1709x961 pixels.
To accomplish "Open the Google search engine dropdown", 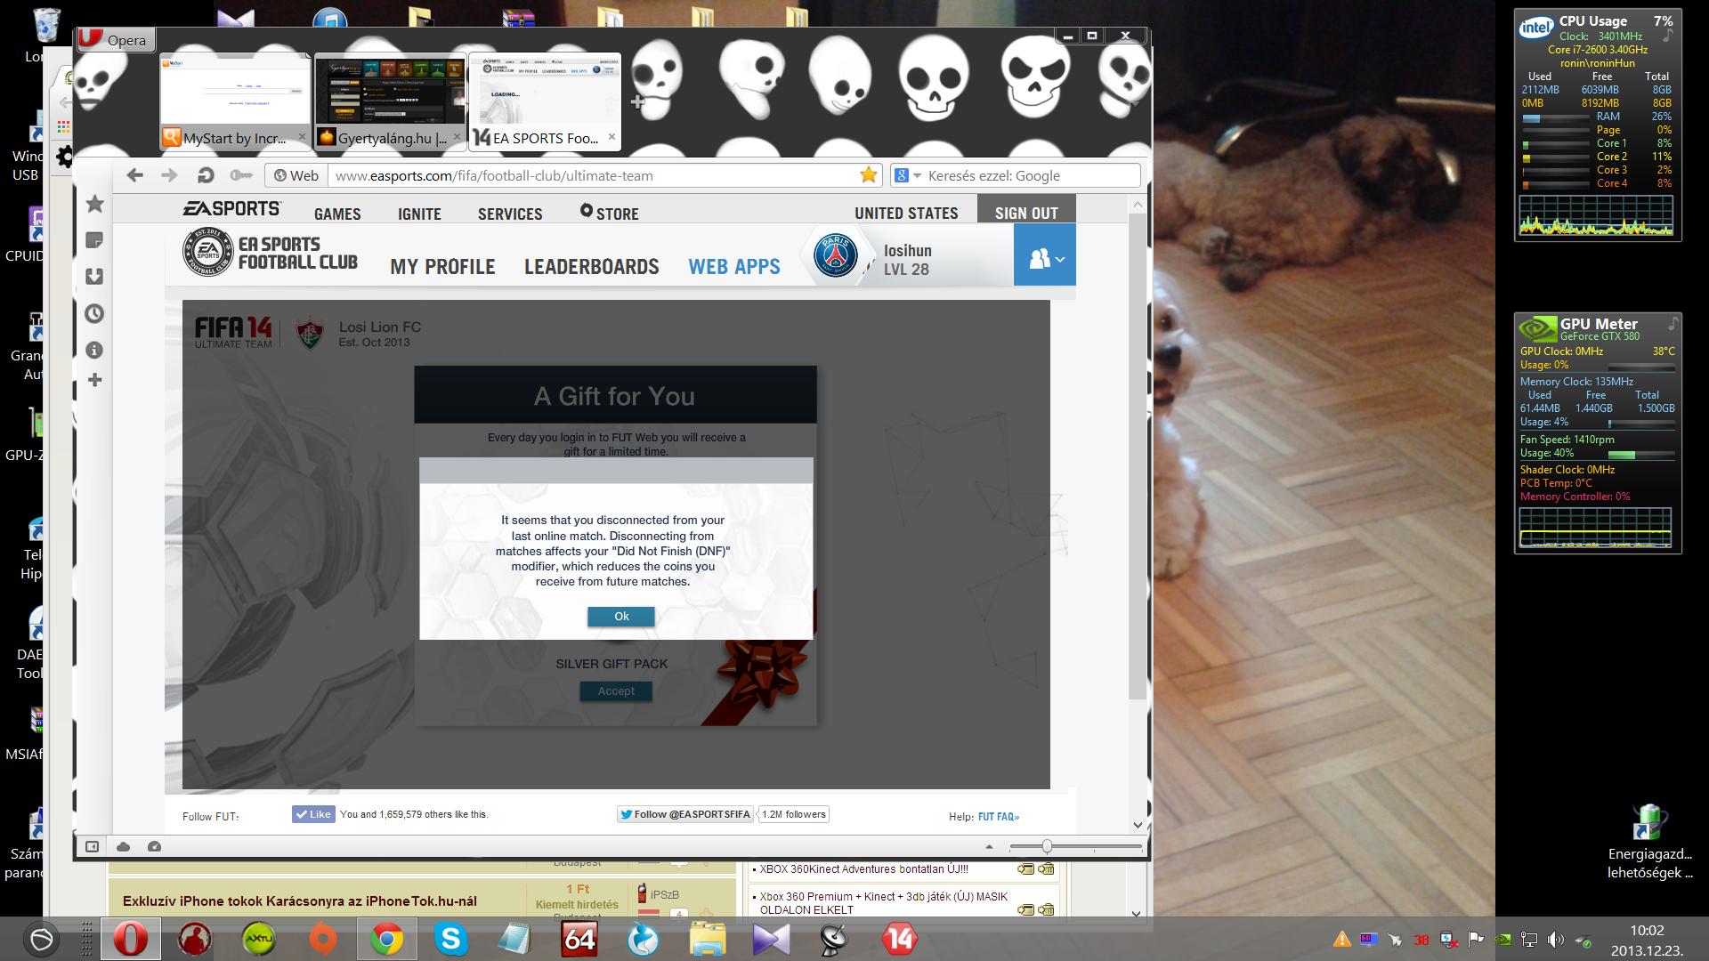I will [x=908, y=175].
